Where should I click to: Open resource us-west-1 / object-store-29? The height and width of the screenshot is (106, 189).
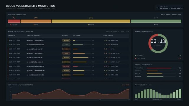35,45
